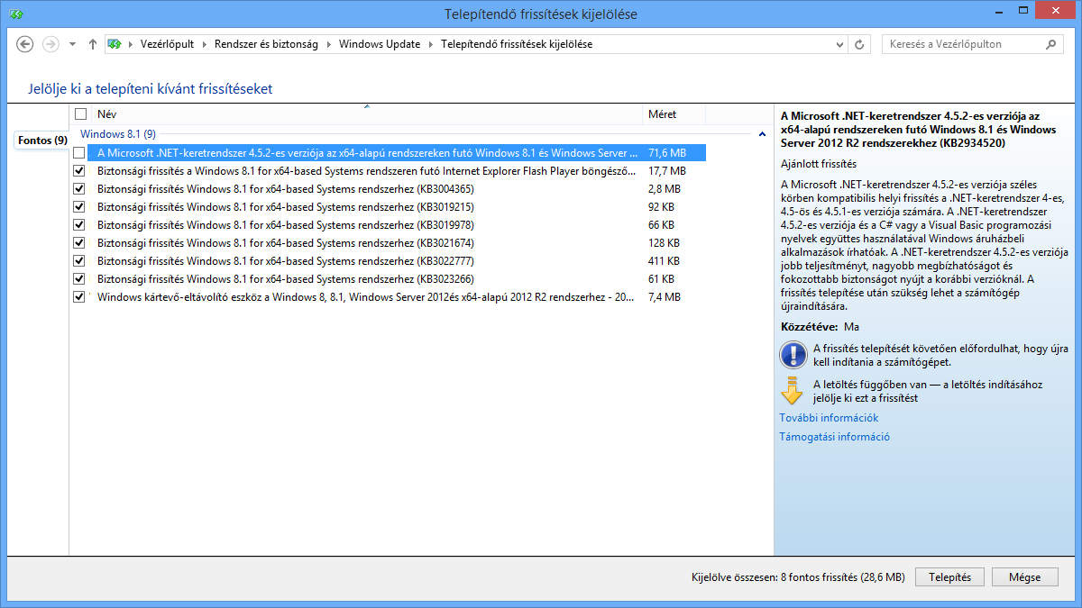Select the KB3019978 security update row
Image resolution: width=1082 pixels, height=608 pixels.
pos(388,225)
